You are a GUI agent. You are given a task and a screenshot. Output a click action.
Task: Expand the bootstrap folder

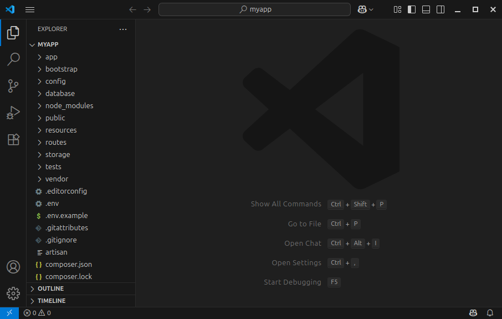coord(81,69)
